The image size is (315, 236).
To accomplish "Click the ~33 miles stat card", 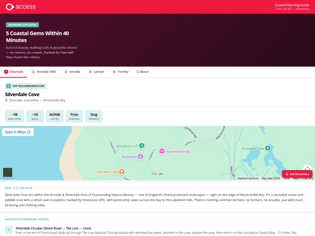I will click(x=35, y=116).
